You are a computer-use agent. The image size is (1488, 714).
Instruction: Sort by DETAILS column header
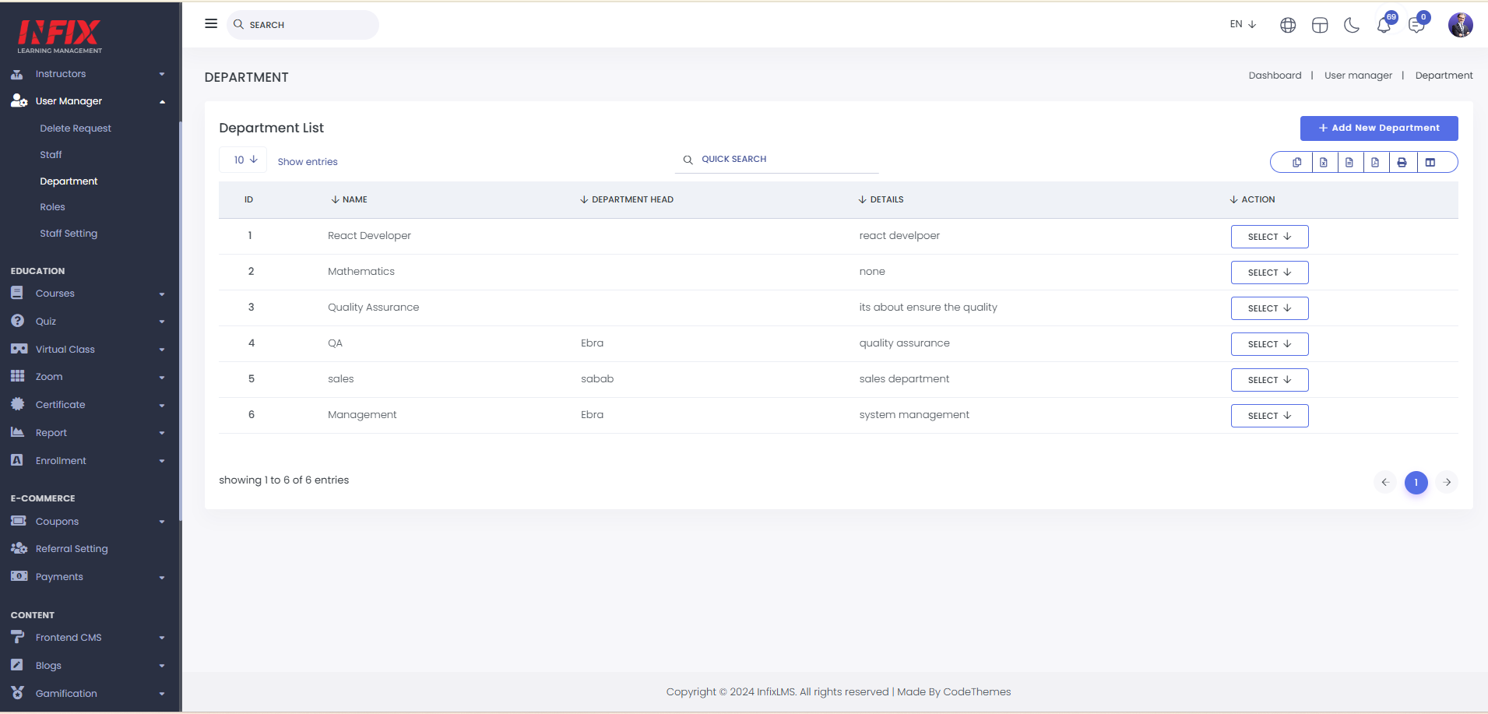(881, 199)
